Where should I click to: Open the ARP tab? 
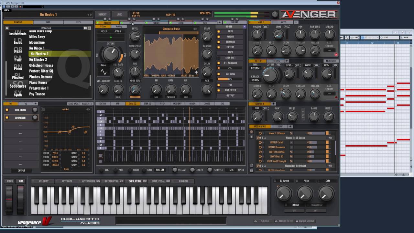117,104
